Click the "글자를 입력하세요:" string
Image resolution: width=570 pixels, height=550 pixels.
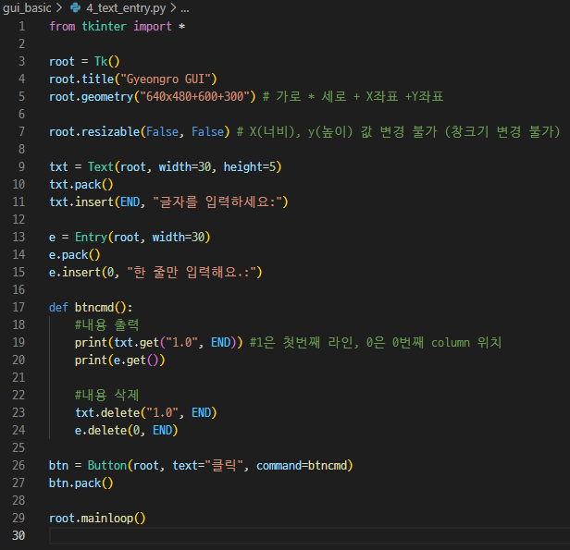tap(217, 202)
